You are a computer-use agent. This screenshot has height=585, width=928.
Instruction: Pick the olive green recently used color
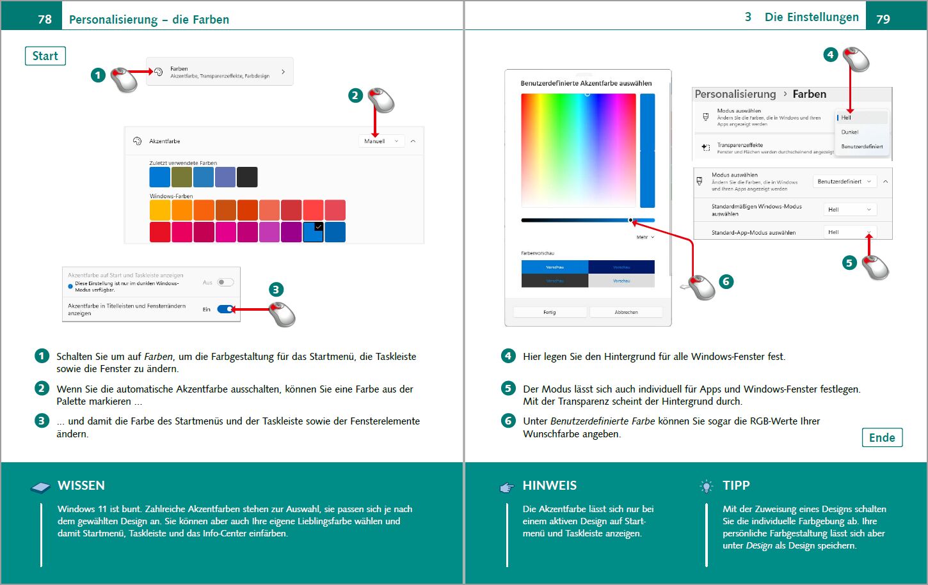click(182, 176)
